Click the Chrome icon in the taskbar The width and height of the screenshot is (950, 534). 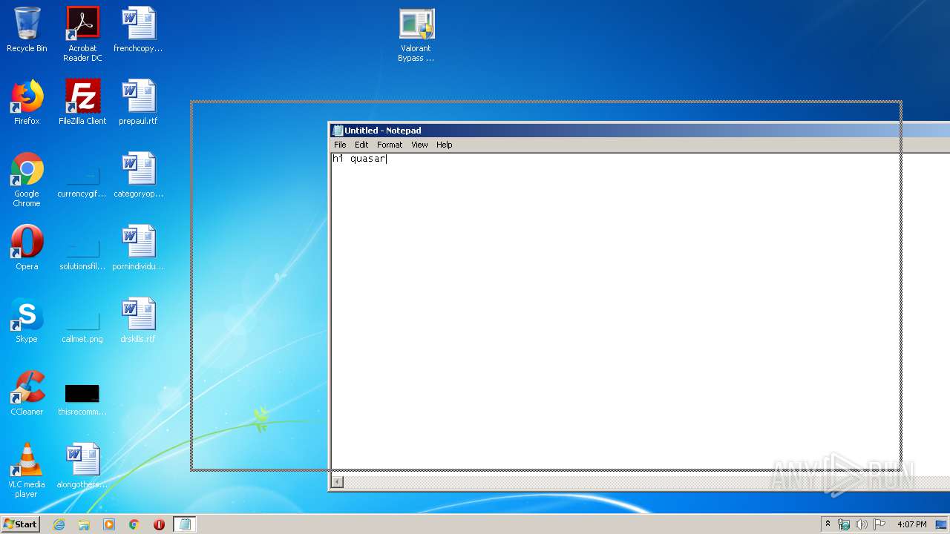[134, 524]
